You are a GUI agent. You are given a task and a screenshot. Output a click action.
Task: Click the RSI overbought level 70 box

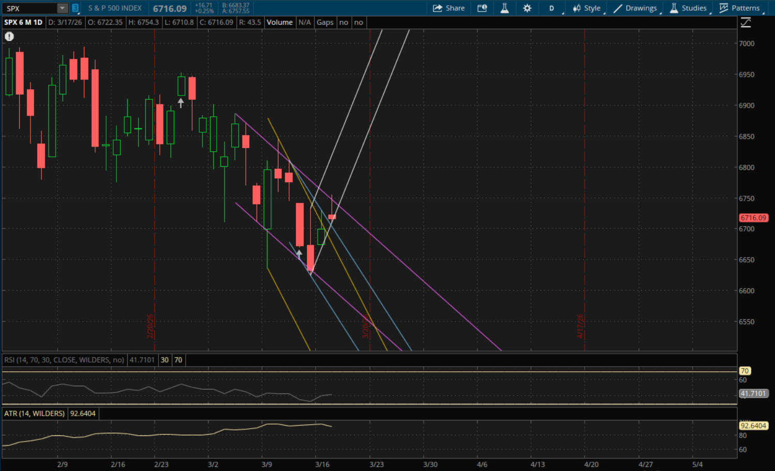178,360
